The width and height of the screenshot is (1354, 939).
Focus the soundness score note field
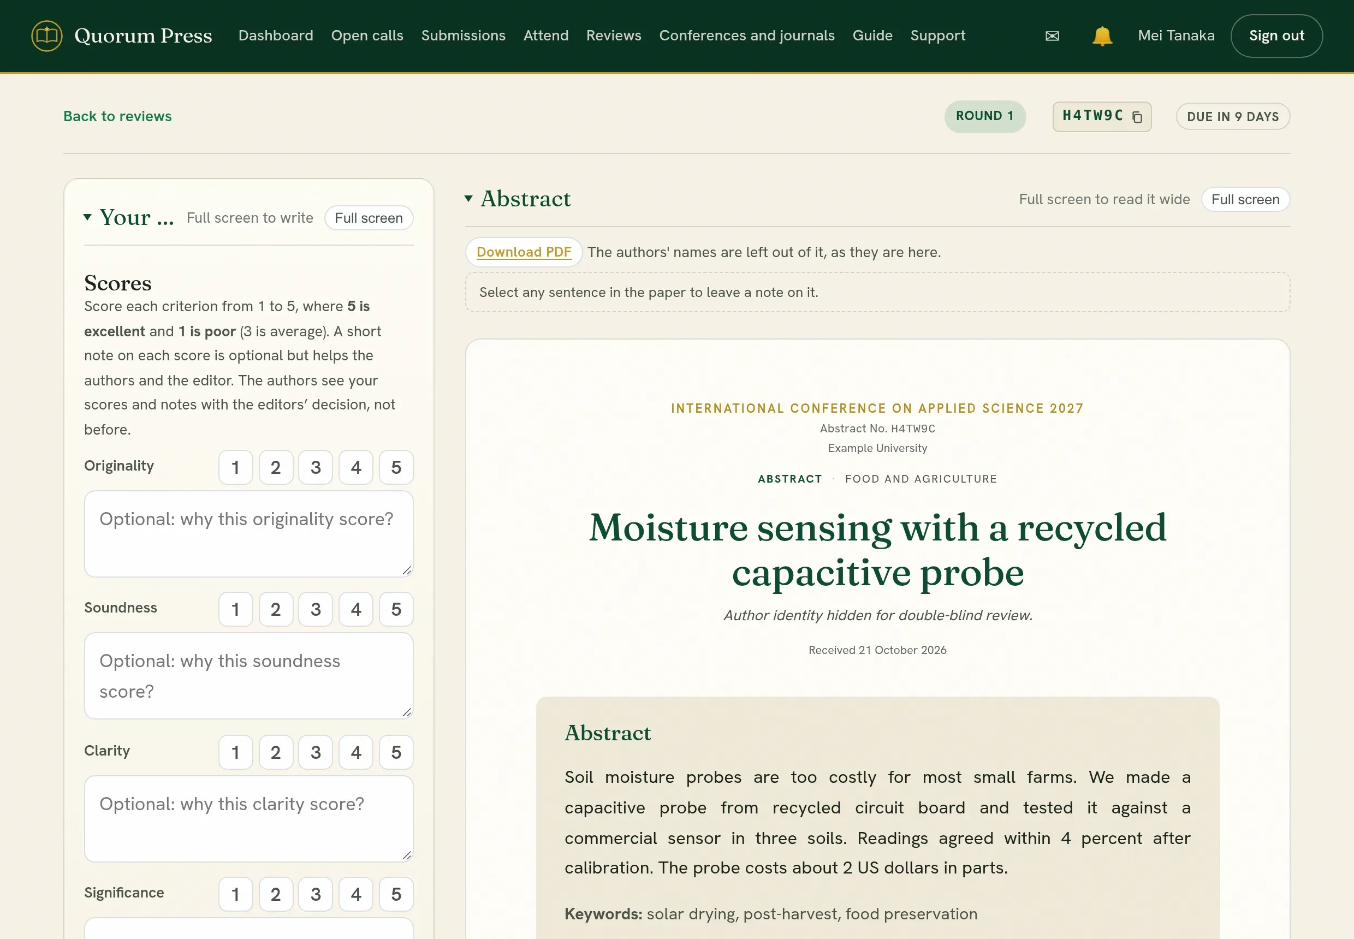(249, 676)
